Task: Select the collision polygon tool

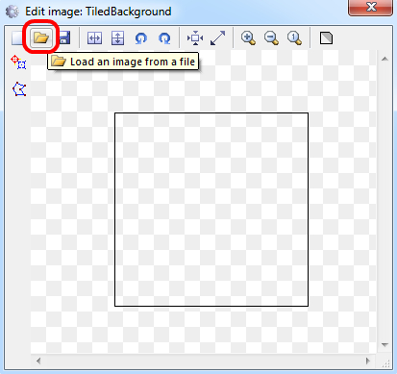Action: (x=19, y=89)
